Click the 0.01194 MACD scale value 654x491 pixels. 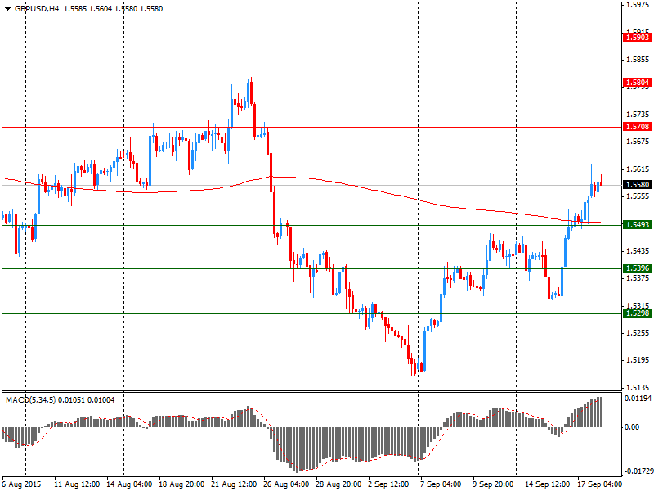[x=638, y=399]
